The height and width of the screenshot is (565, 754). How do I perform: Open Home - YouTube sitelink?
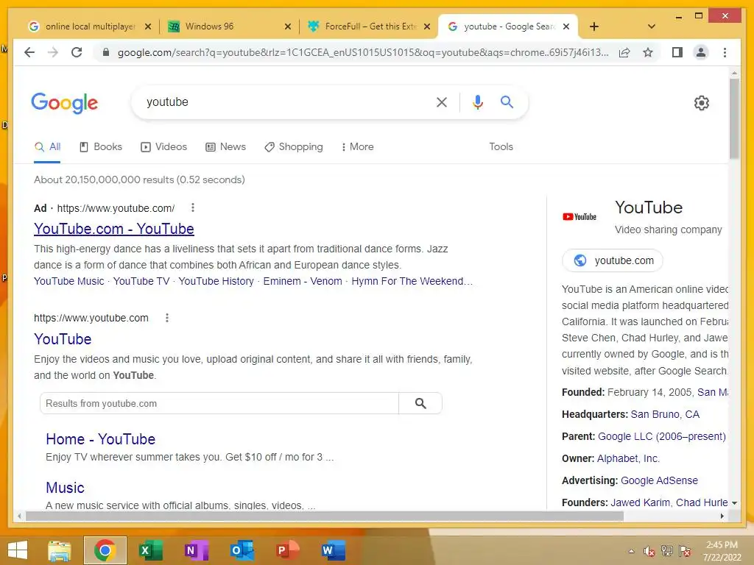[100, 439]
